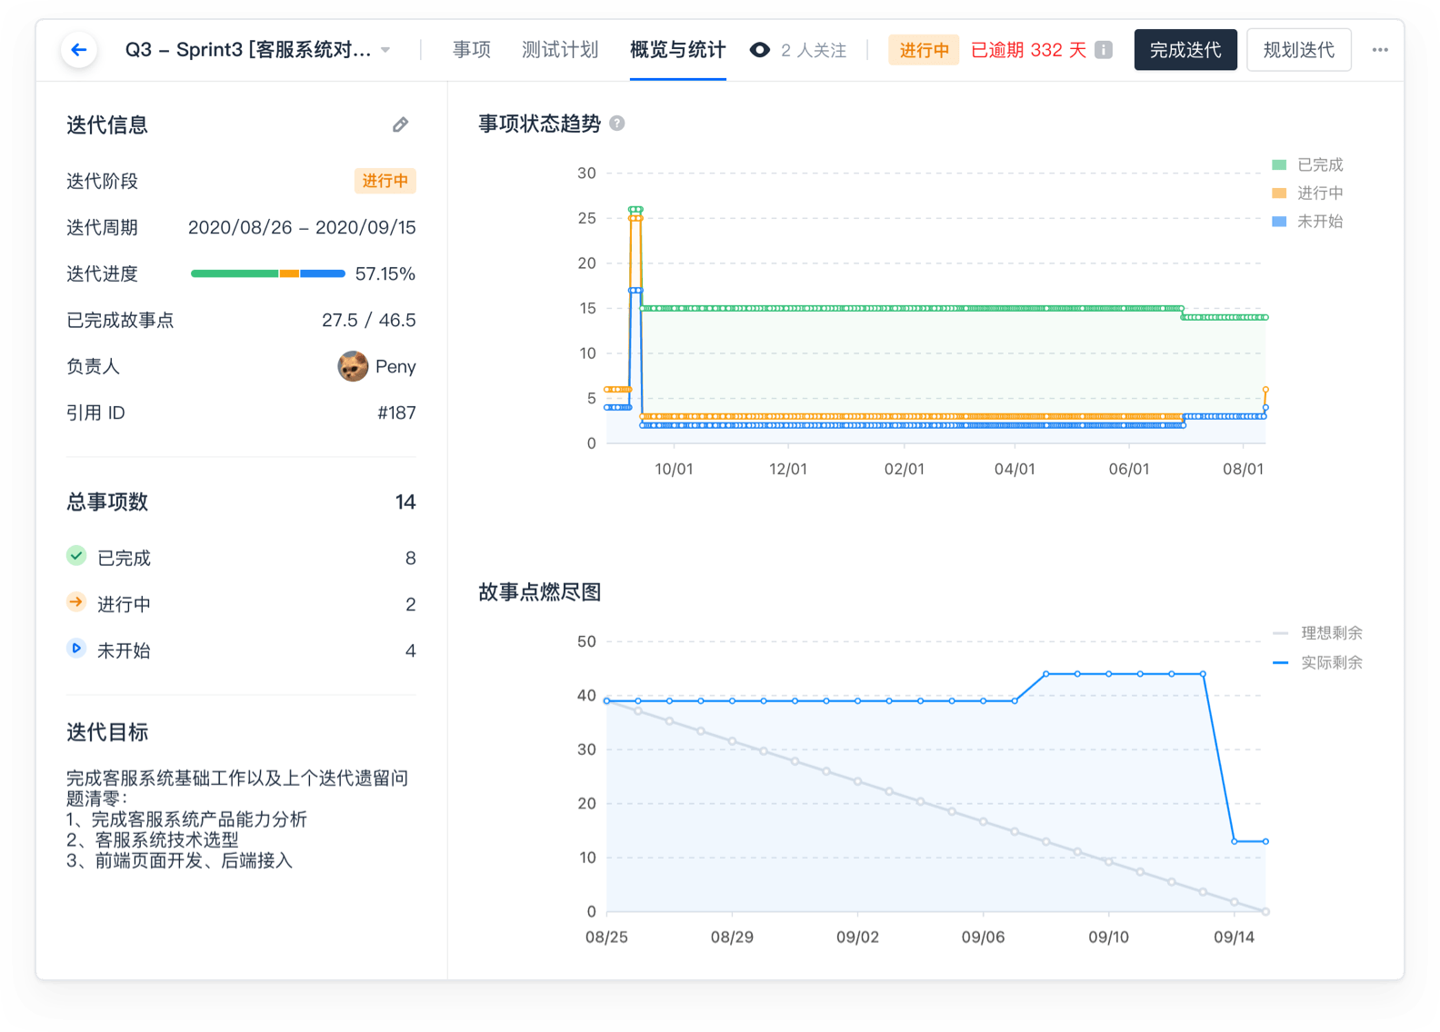Toggle 已完成 series in trend legend
The image size is (1440, 1032).
[1308, 164]
